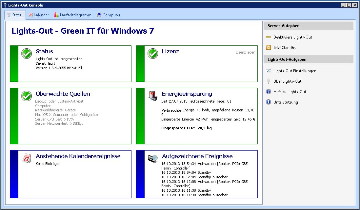The width and height of the screenshot is (360, 210).
Task: Click the clock icon beside Aufgezeichnete Ereignisse
Action: (153, 158)
